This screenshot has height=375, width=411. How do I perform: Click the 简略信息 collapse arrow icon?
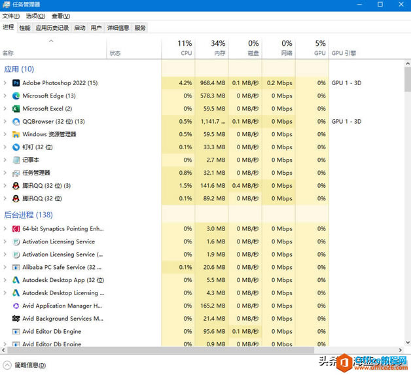(7, 365)
